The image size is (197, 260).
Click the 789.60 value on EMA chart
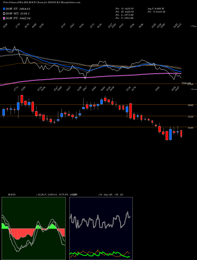point(186,83)
